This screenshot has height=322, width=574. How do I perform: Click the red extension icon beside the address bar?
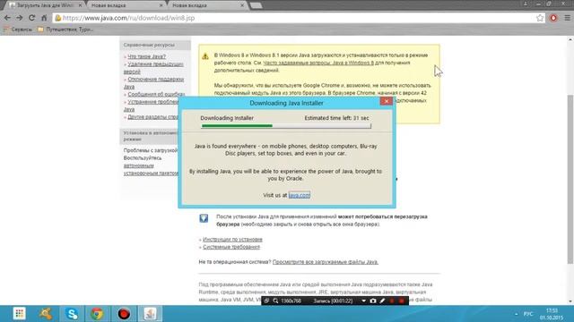coord(553,18)
